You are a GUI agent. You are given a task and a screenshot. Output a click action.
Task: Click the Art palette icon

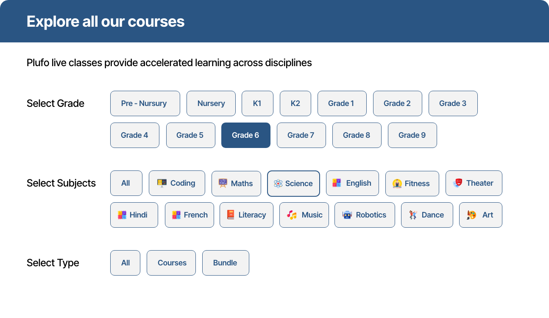[471, 215]
